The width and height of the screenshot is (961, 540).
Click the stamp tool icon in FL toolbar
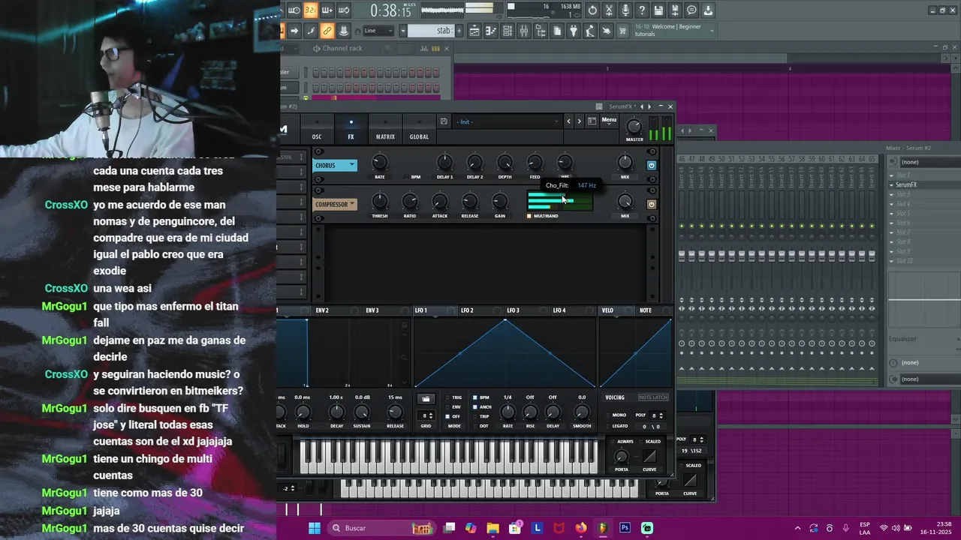pyautogui.click(x=344, y=31)
